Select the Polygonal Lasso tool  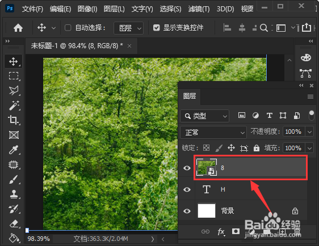[x=14, y=91]
